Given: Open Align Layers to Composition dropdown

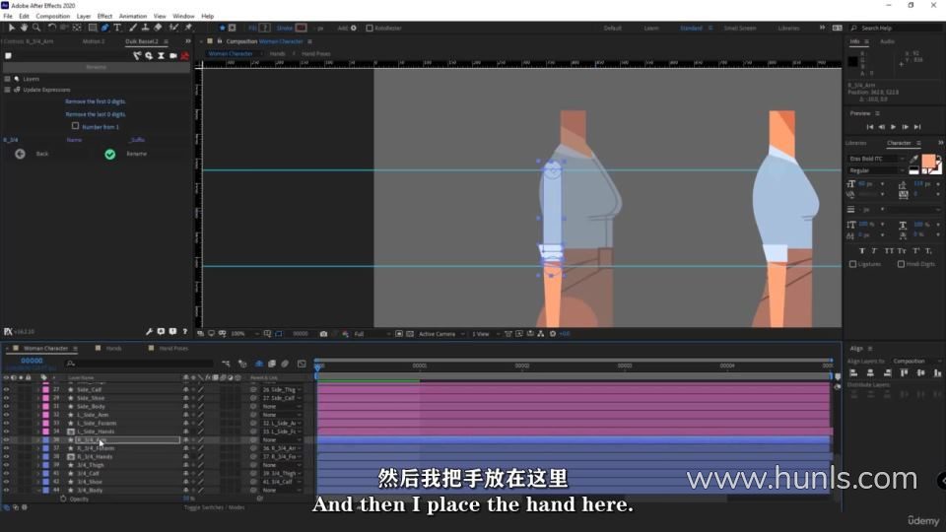Looking at the screenshot, I should [x=916, y=361].
